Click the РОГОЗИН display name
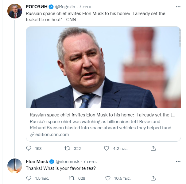This screenshot has width=186, height=184. (36, 6)
